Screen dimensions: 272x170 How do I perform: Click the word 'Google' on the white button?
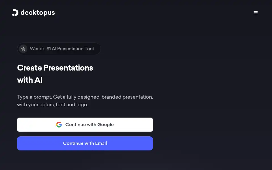click(x=105, y=125)
